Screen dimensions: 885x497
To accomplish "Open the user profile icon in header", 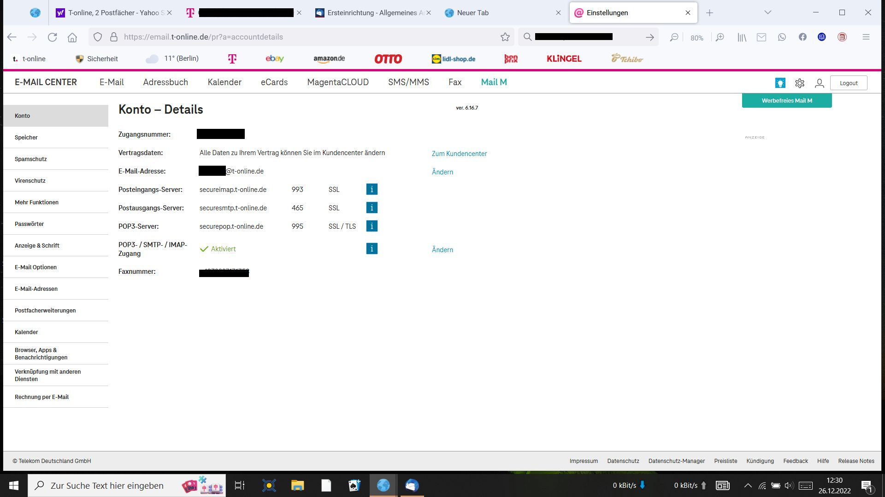I will 819,83.
